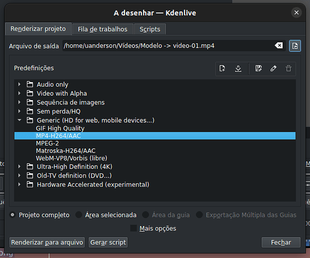The height and width of the screenshot is (258, 310).
Task: Click the Ultra-High Definition folder icon
Action: pyautogui.click(x=30, y=166)
